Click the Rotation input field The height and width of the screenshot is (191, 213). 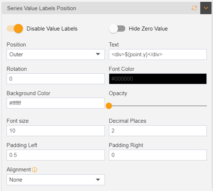click(56, 79)
